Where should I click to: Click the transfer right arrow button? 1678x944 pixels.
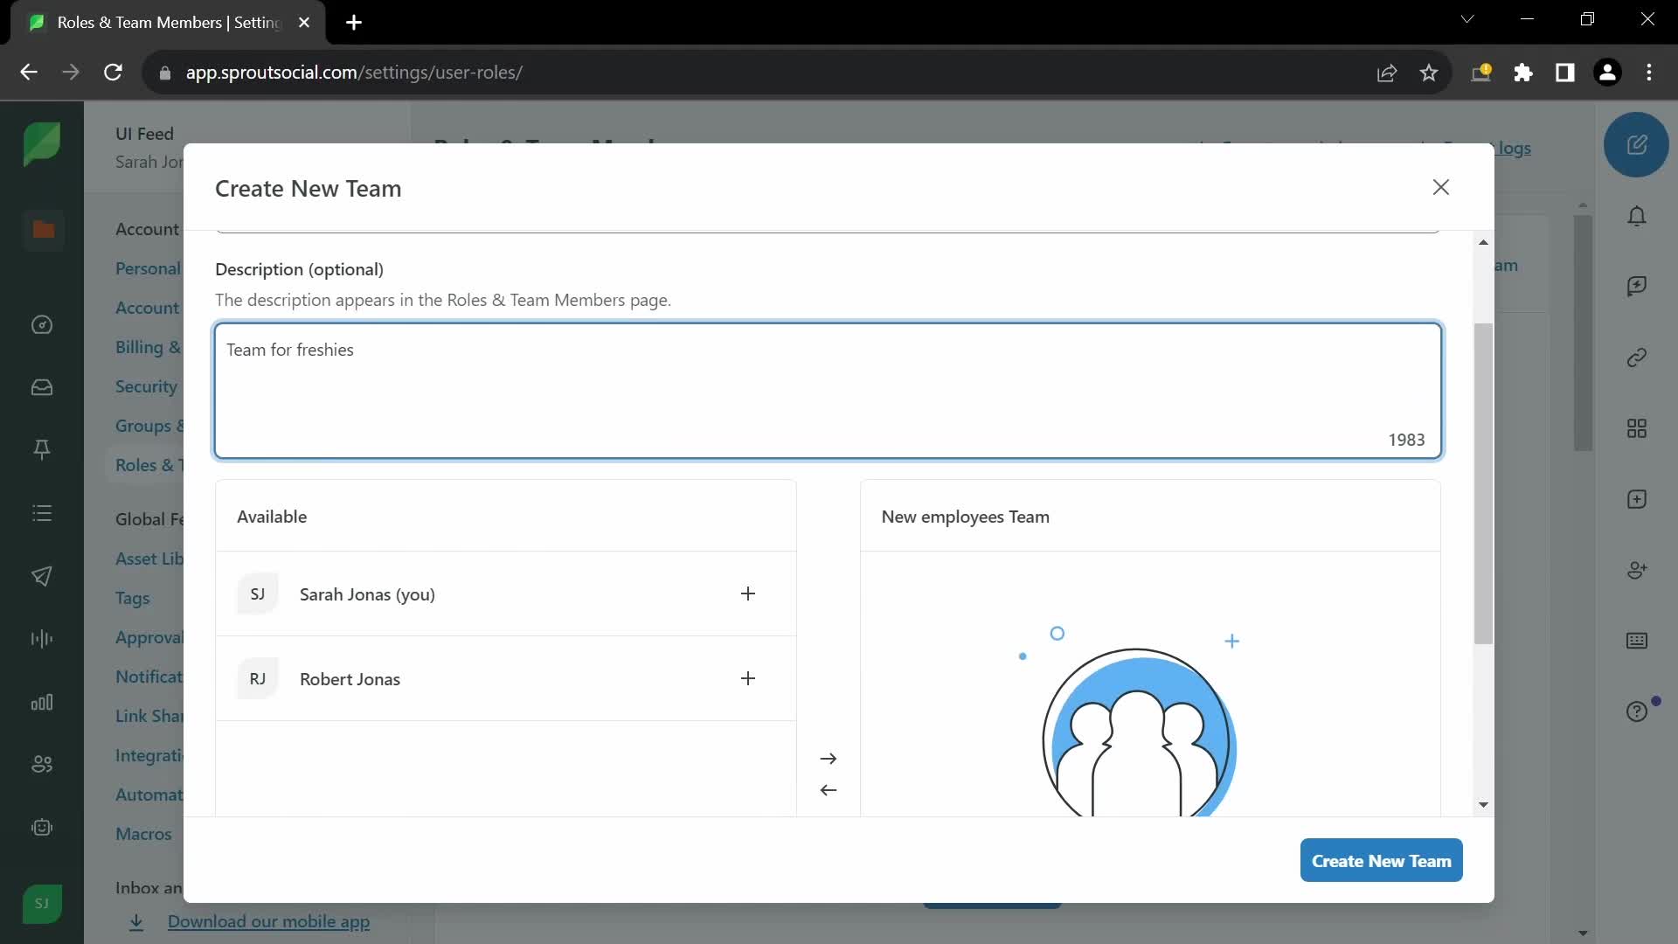[x=828, y=757]
